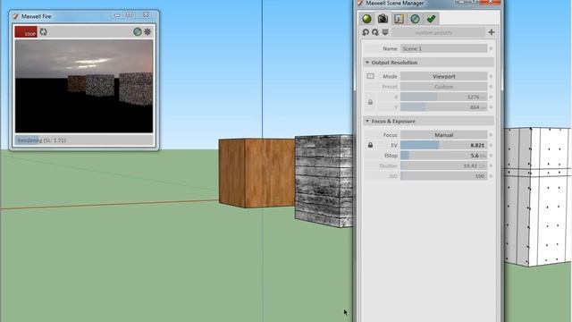This screenshot has width=572, height=322.
Task: Click the small dot button right of Mode
Action: (x=491, y=76)
